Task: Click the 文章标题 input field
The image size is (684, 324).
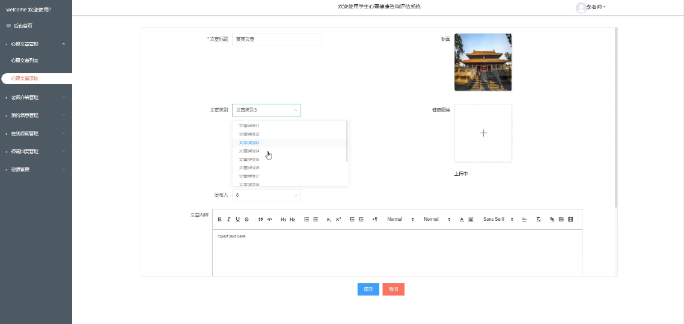Action: 277,39
